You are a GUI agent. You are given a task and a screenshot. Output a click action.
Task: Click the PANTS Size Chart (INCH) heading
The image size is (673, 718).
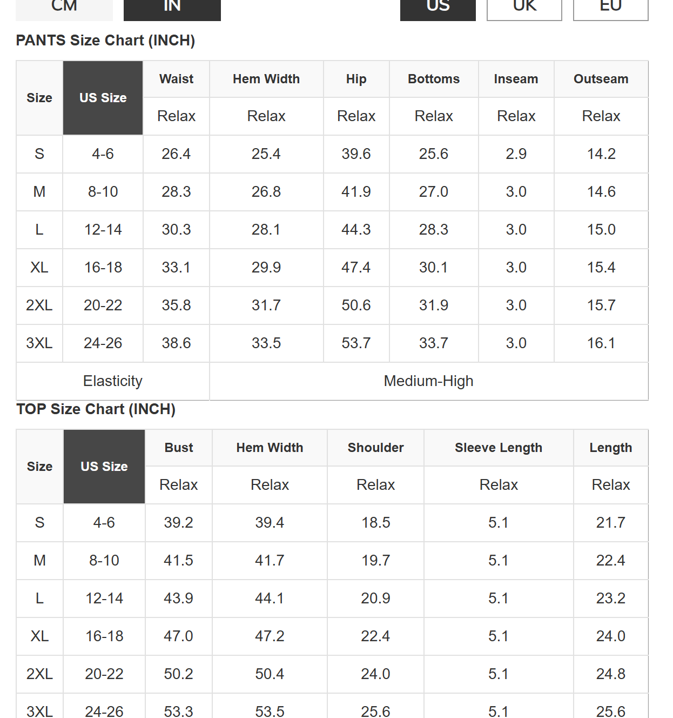[106, 41]
